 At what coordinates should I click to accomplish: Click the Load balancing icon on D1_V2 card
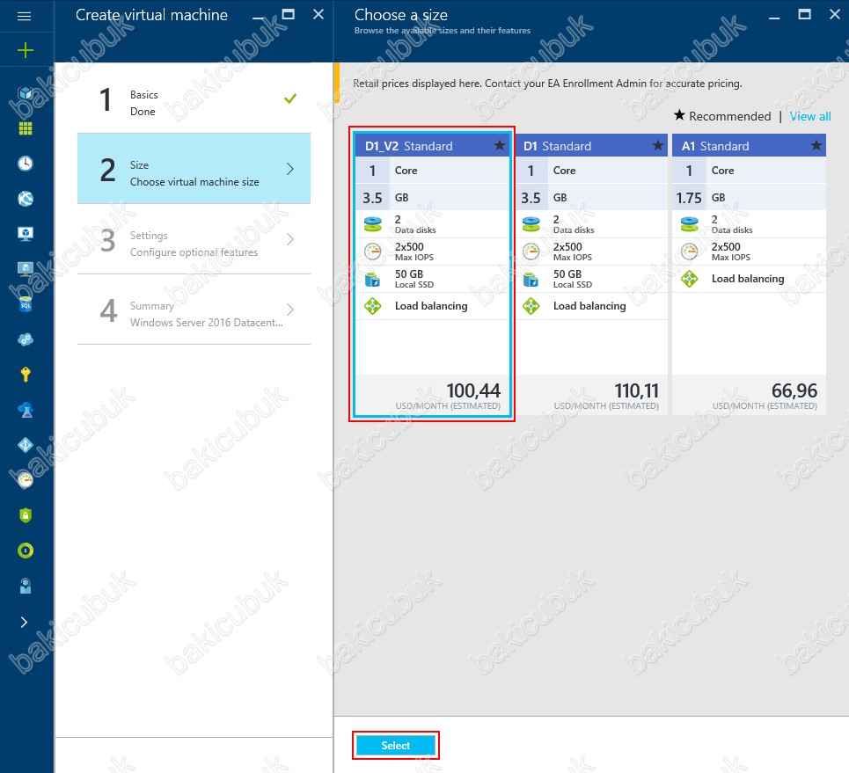point(372,306)
